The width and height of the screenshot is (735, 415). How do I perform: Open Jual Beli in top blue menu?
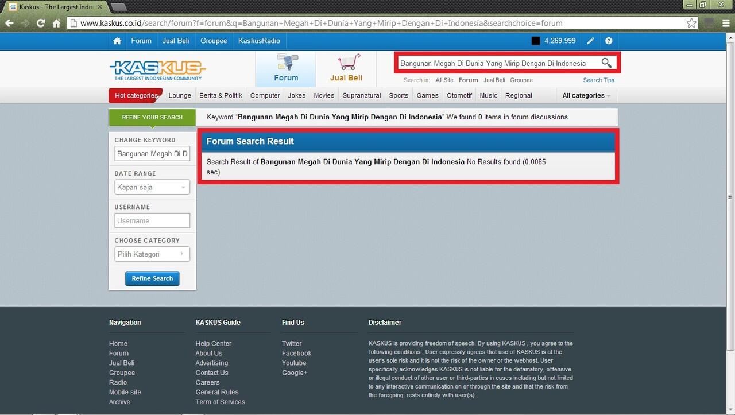point(176,41)
